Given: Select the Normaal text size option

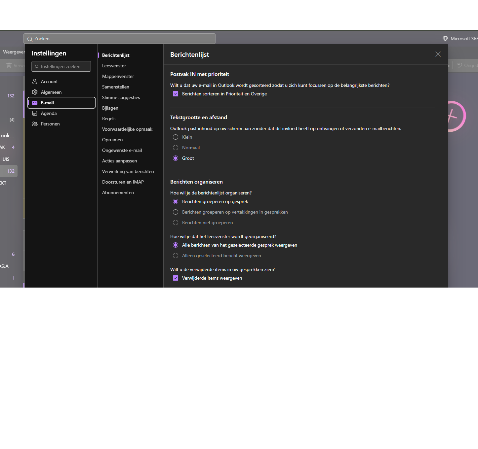Looking at the screenshot, I should [176, 148].
